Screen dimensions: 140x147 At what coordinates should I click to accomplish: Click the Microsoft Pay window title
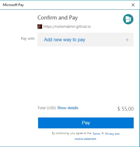[13, 5]
